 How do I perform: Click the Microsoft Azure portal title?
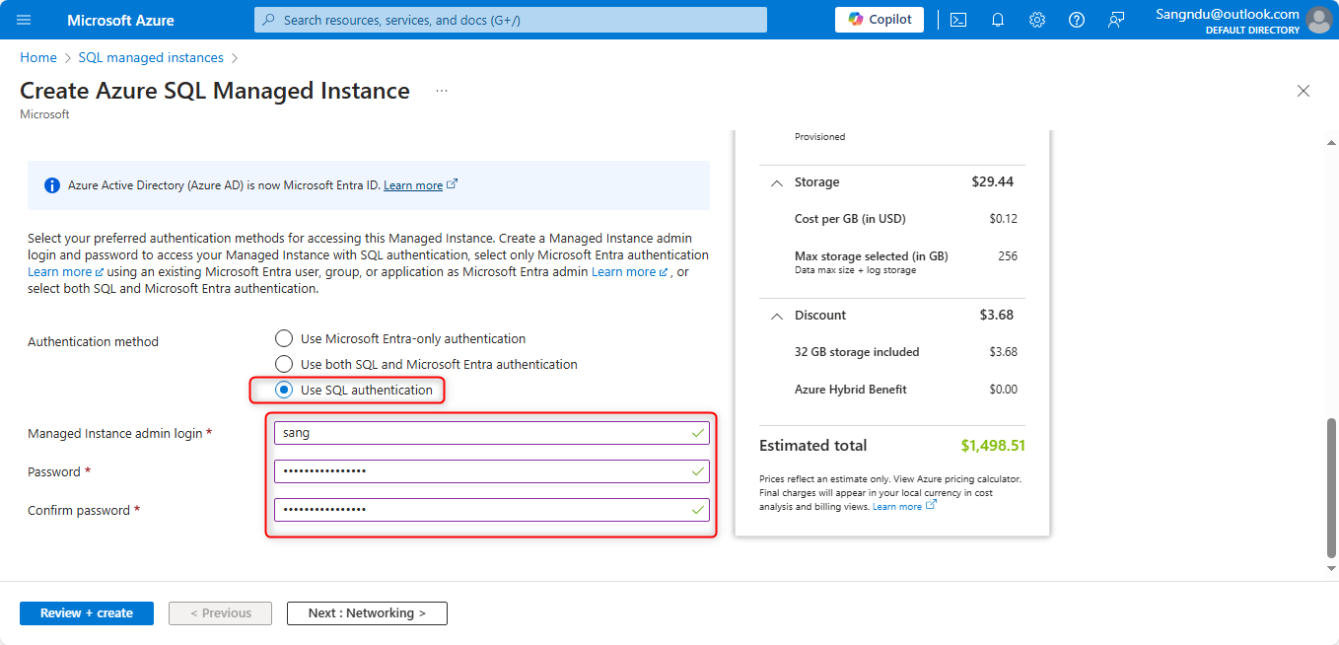tap(120, 20)
